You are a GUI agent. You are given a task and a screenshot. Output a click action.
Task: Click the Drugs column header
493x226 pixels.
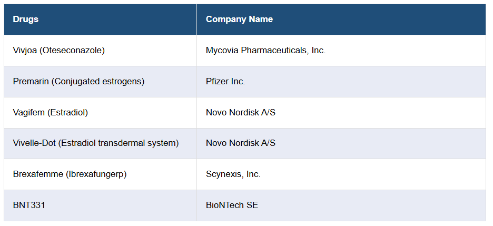[26, 19]
